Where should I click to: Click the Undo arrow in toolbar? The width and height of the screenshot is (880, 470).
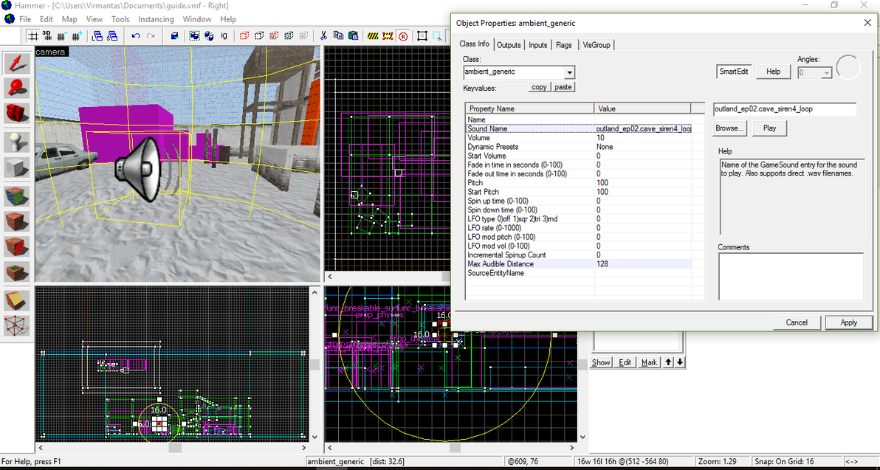(x=136, y=35)
